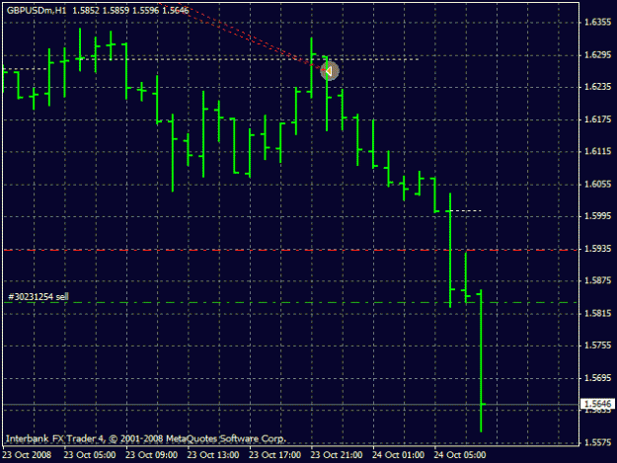Click the '24 Oct 01:00' time label
Viewport: 617px width, 463px height.
(x=398, y=455)
